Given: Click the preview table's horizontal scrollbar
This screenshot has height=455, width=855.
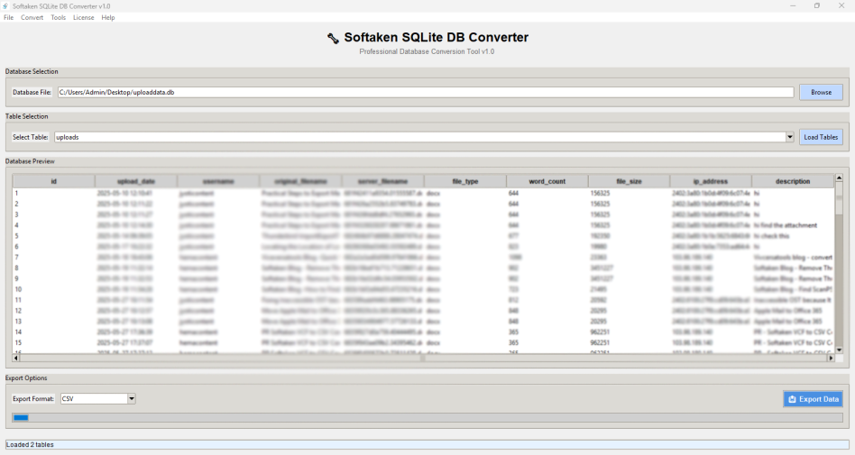Looking at the screenshot, I should click(x=422, y=359).
